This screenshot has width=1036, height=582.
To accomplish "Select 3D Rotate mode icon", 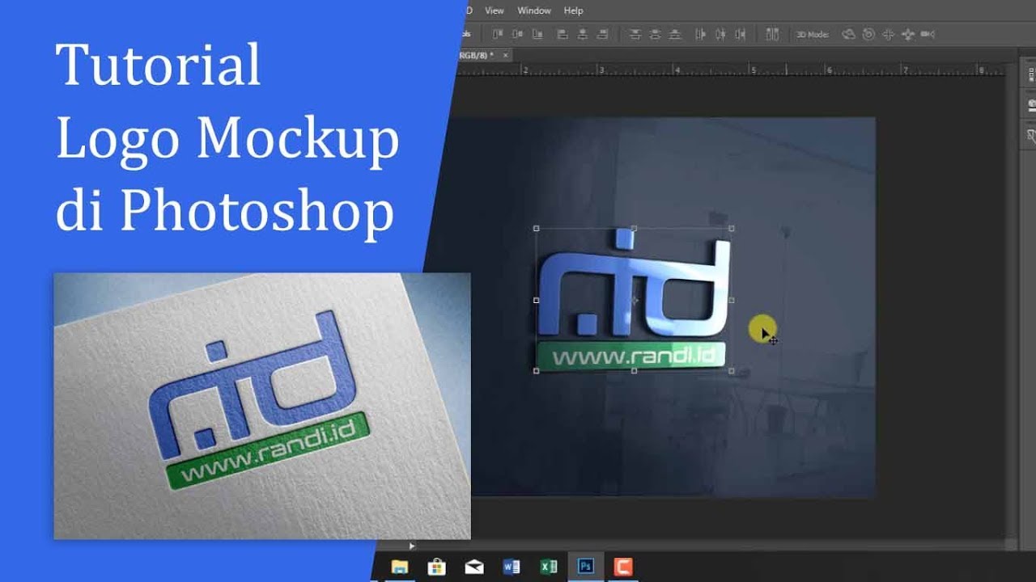I will tap(849, 34).
